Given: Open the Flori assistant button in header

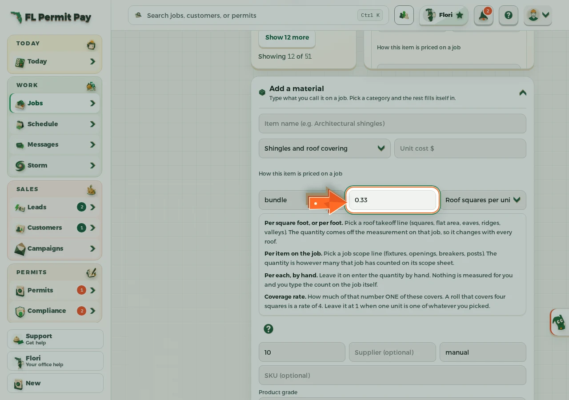Looking at the screenshot, I should (444, 15).
